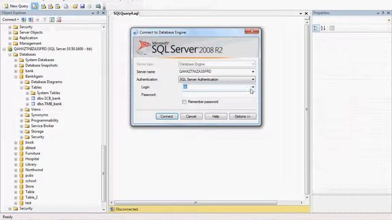Viewport: 392px width, 220px height.
Task: Click the Categorized view icon in Properties
Action: coord(316,28)
